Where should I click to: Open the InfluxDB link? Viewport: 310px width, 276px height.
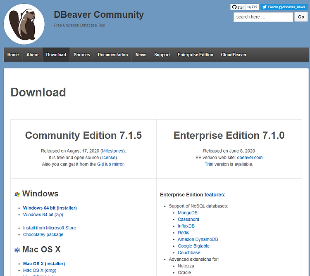[x=186, y=226]
